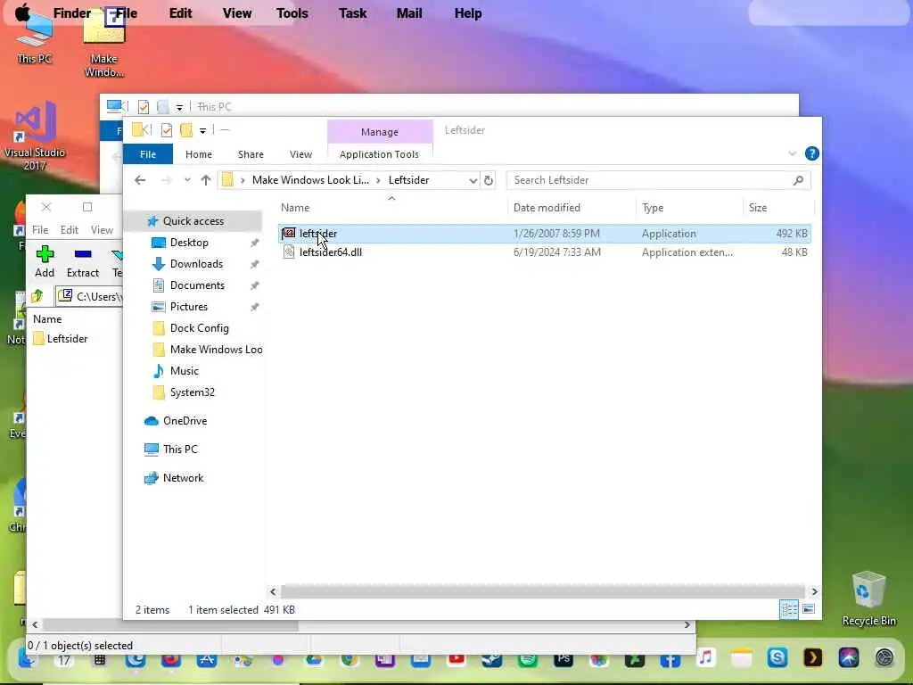Open the Recycle Bin desktop icon
The image size is (913, 685).
coord(868,598)
